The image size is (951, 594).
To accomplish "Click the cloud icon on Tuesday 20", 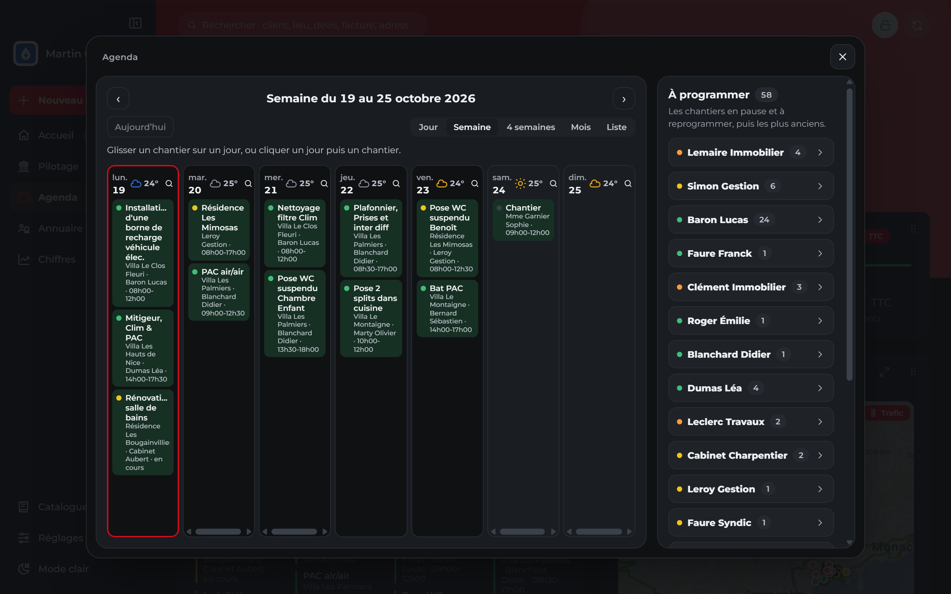I will [215, 183].
